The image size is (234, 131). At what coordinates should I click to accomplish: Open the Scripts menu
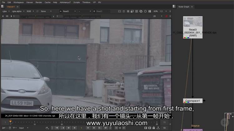pos(76,2)
